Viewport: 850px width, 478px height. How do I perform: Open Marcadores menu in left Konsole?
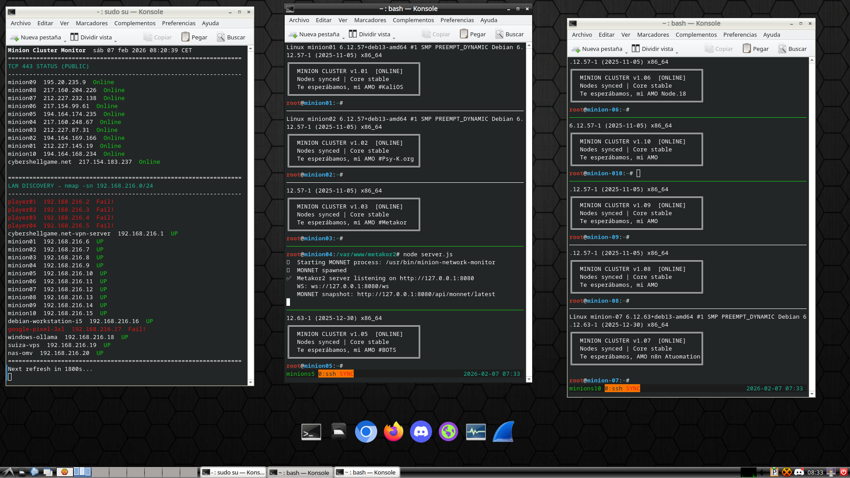(91, 23)
